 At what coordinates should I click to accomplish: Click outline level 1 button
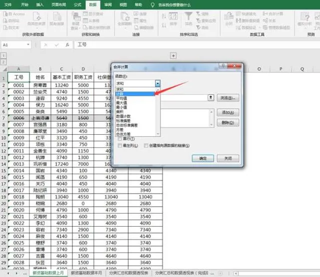[x=3, y=55]
